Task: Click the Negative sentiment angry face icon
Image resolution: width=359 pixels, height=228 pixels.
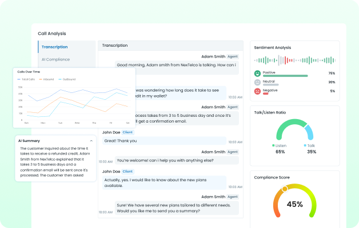Action: tap(258, 91)
